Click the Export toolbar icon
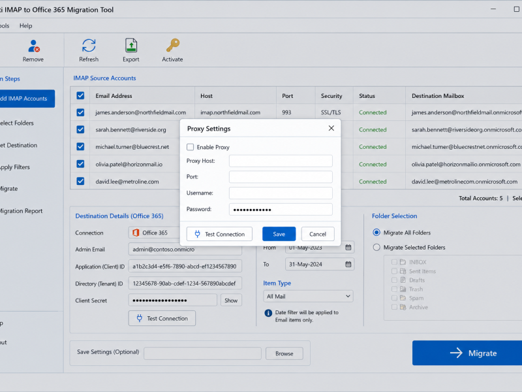 [x=131, y=46]
